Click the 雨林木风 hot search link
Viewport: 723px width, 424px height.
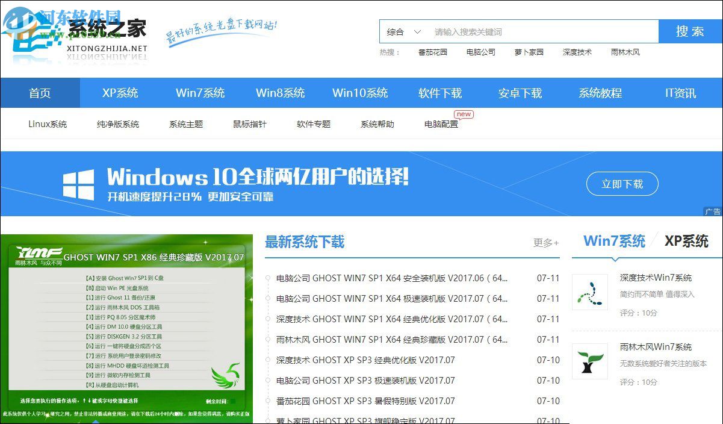click(624, 52)
